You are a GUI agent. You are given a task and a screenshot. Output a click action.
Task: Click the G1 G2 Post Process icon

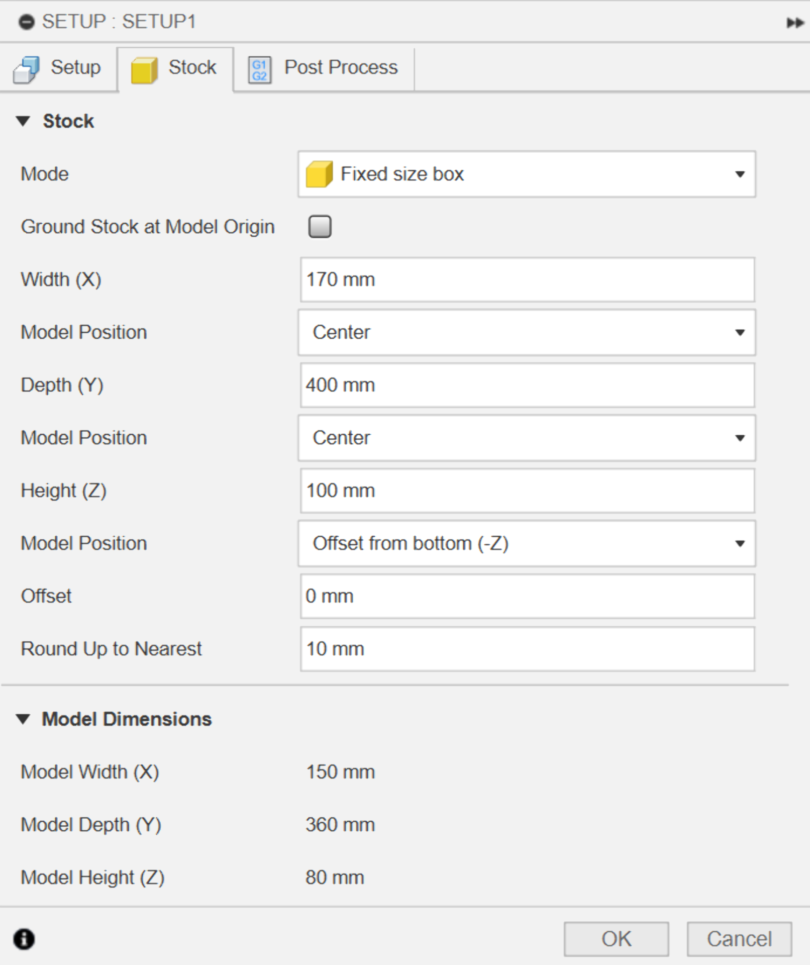(259, 70)
